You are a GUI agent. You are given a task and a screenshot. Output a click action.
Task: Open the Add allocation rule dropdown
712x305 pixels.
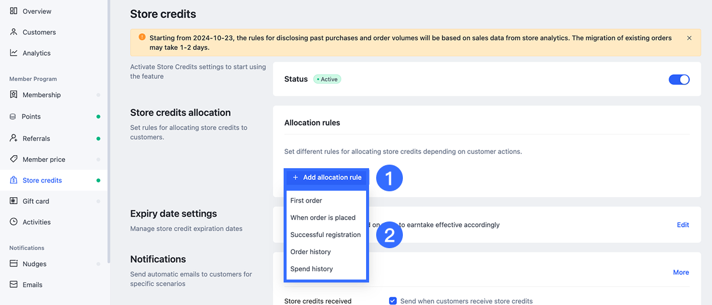(327, 177)
